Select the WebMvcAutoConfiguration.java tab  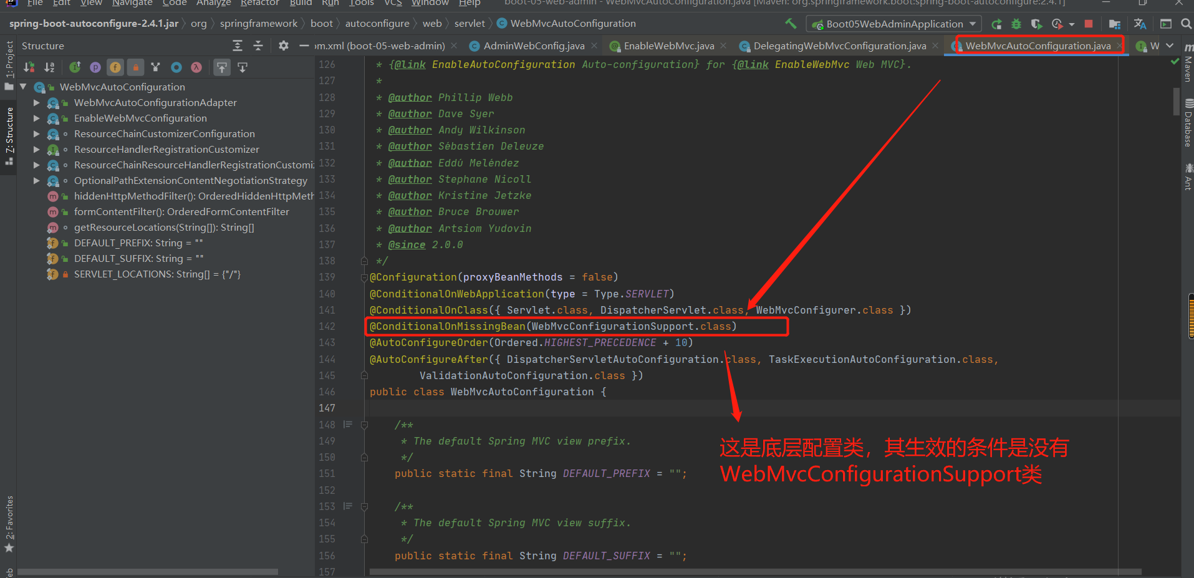(1038, 46)
